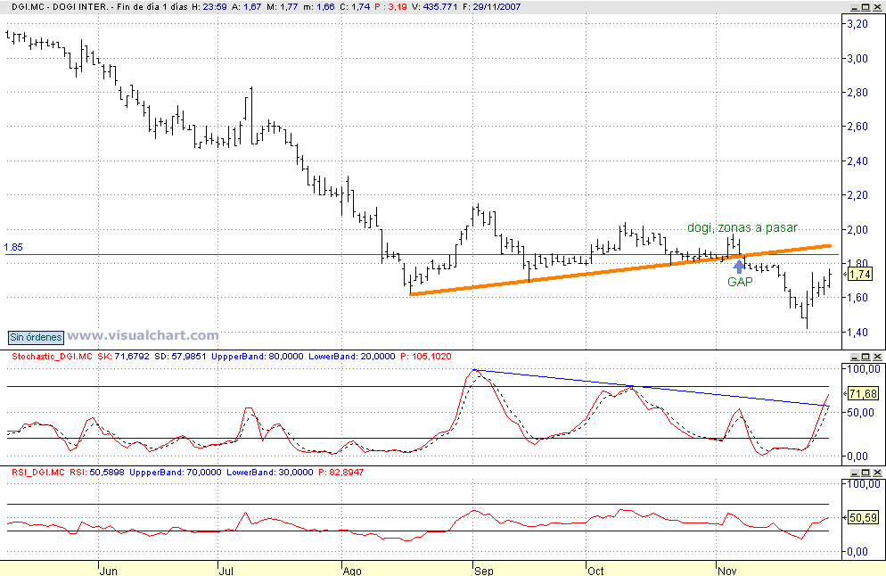Click the 2,40 price axis label
The width and height of the screenshot is (886, 576).
pyautogui.click(x=857, y=161)
